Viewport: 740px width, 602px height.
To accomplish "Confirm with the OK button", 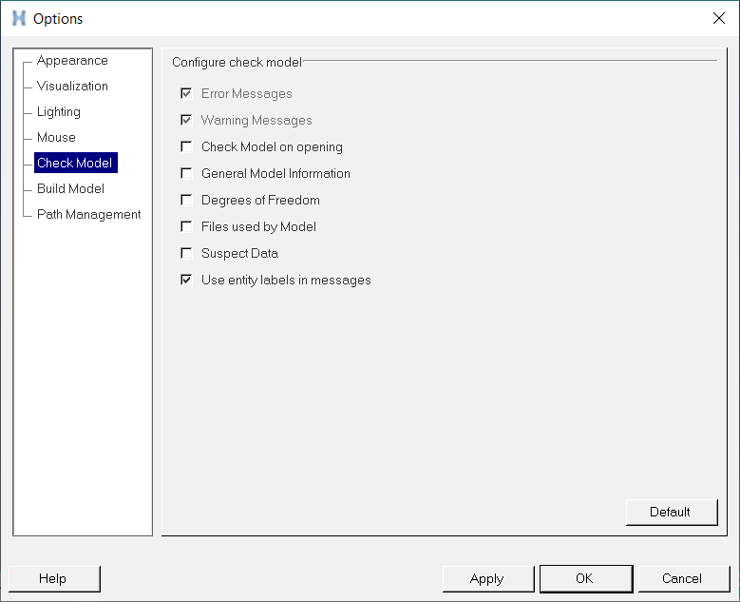I will [584, 578].
